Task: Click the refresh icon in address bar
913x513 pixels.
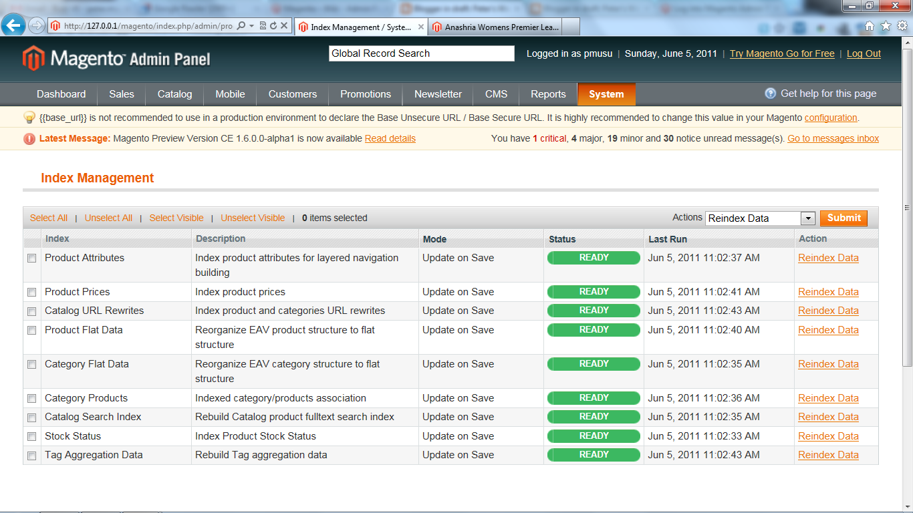Action: click(x=273, y=26)
